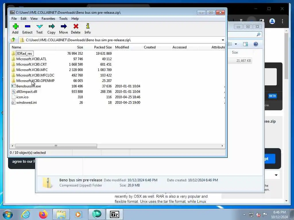Image resolution: width=294 pixels, height=220 pixels.
Task: Click the horizontal scrollbar thumb in 7-Zip
Action: point(56,146)
